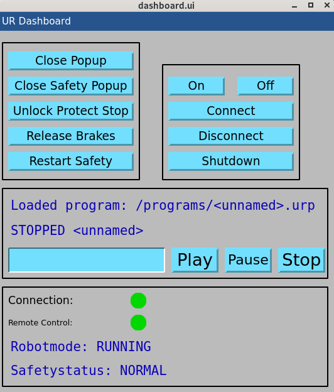The image size is (334, 392).
Task: Click the Robotmode: RUNNING text
Action: tap(81, 347)
